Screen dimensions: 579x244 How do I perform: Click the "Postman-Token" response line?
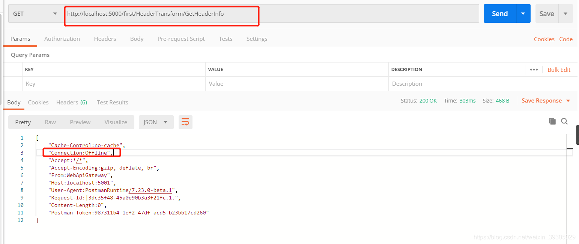pos(128,213)
